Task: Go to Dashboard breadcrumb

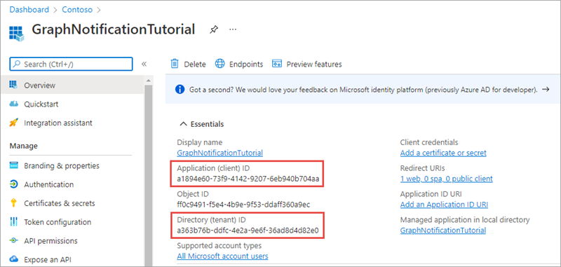Action: point(29,10)
